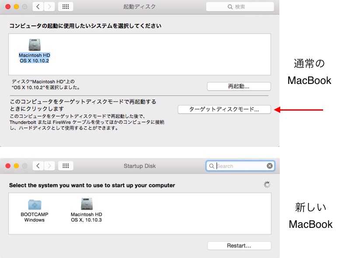
Task: Click the 再起動... restart button
Action: tap(239, 86)
